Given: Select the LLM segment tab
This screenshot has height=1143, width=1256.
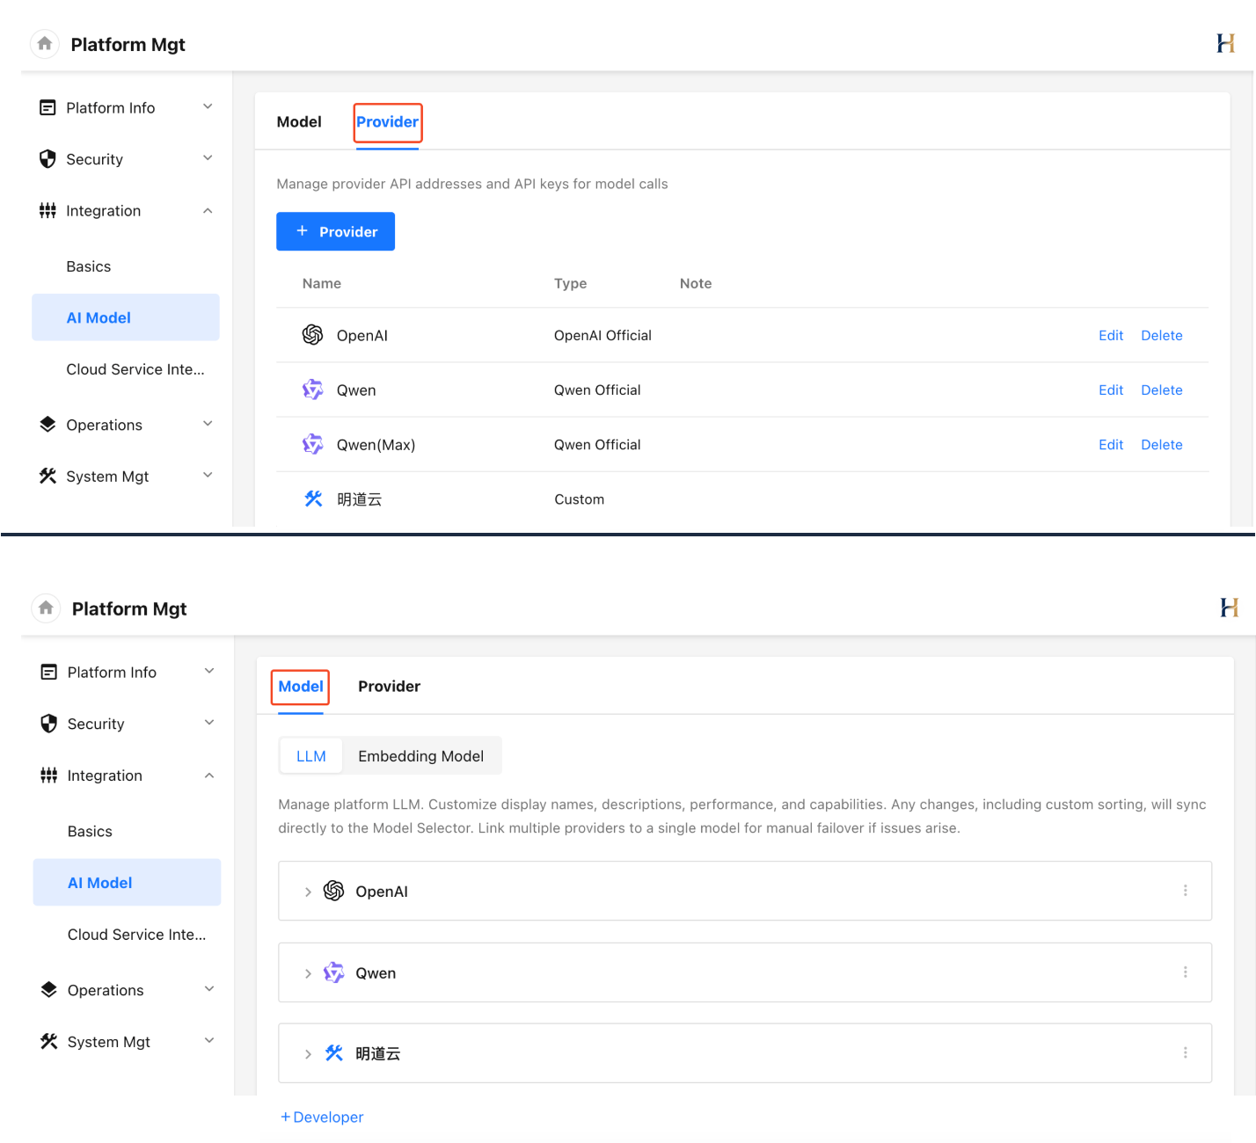Looking at the screenshot, I should 311,756.
